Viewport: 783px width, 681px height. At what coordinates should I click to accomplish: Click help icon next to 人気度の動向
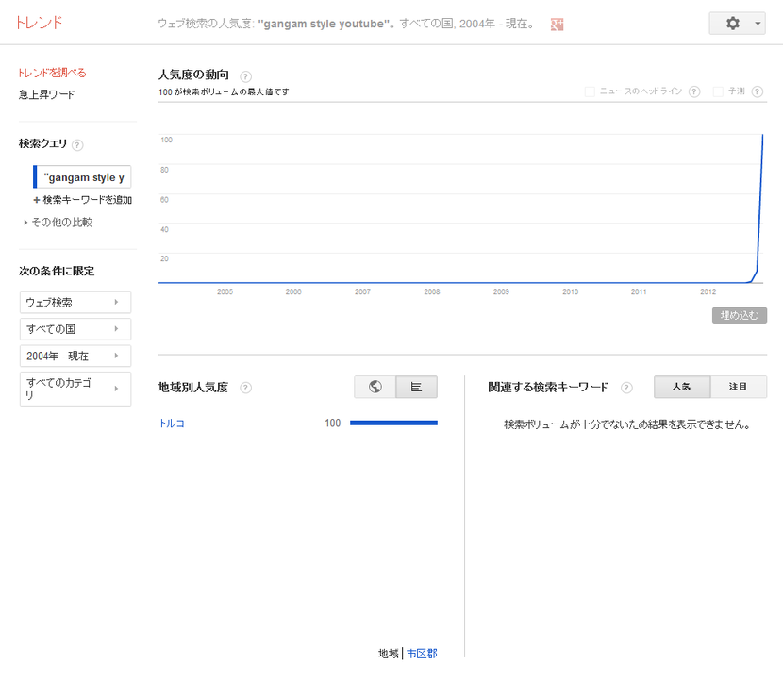click(x=245, y=76)
